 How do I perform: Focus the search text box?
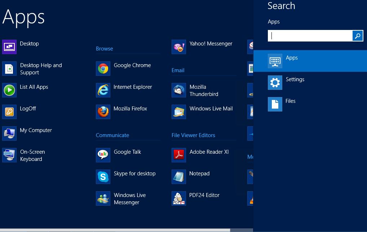click(x=310, y=36)
